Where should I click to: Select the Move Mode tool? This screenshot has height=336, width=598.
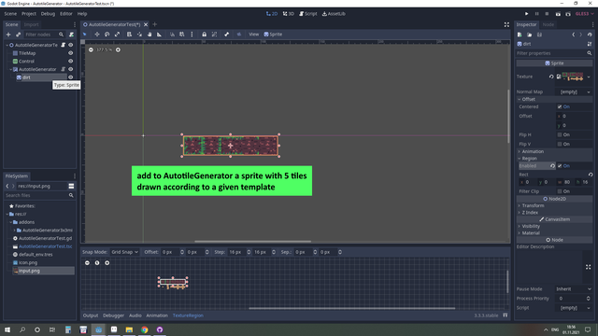pyautogui.click(x=97, y=35)
